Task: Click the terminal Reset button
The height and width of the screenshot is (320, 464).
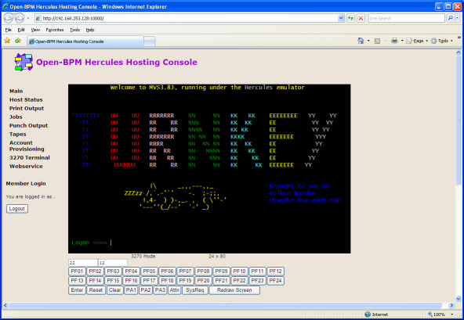Action: pos(96,290)
